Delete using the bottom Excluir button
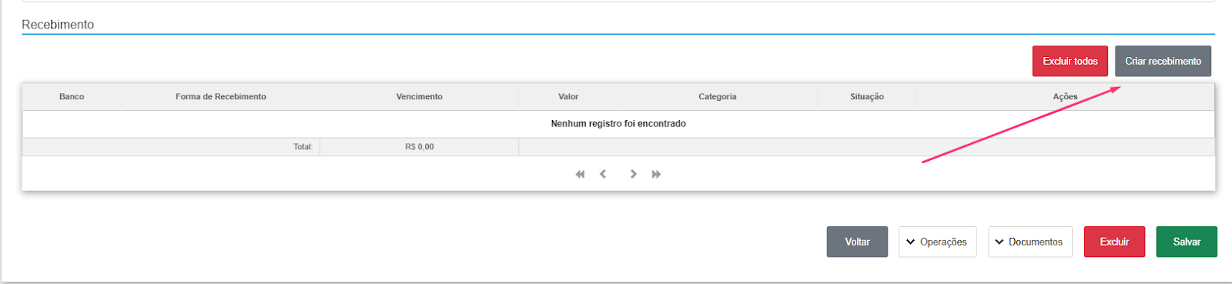 [x=1114, y=242]
